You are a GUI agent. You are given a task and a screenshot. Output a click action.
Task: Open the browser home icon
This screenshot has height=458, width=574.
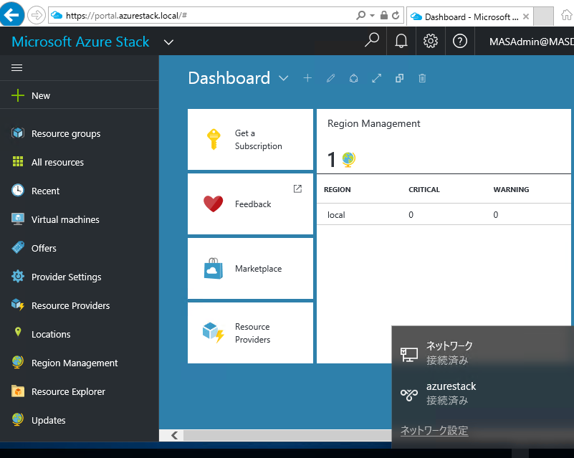pos(567,15)
